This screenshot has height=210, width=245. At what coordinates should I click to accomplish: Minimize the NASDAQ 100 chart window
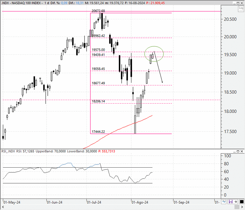(x=234, y=3)
